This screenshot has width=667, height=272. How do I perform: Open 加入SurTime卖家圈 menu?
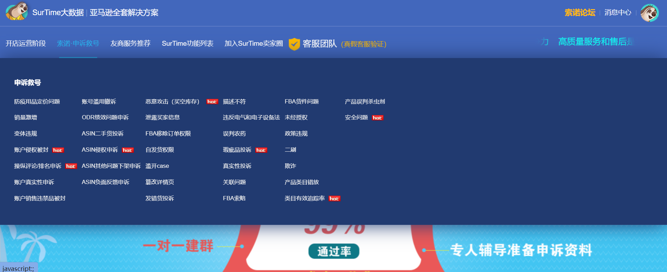254,43
